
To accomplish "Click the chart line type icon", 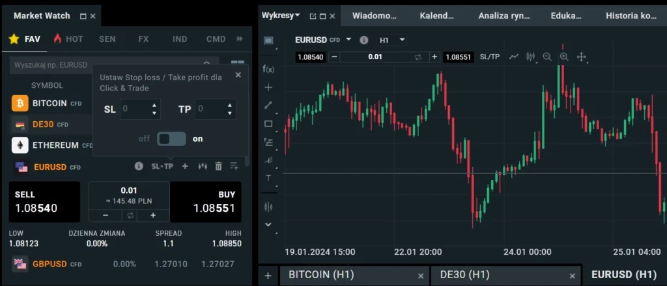I will pos(514,57).
